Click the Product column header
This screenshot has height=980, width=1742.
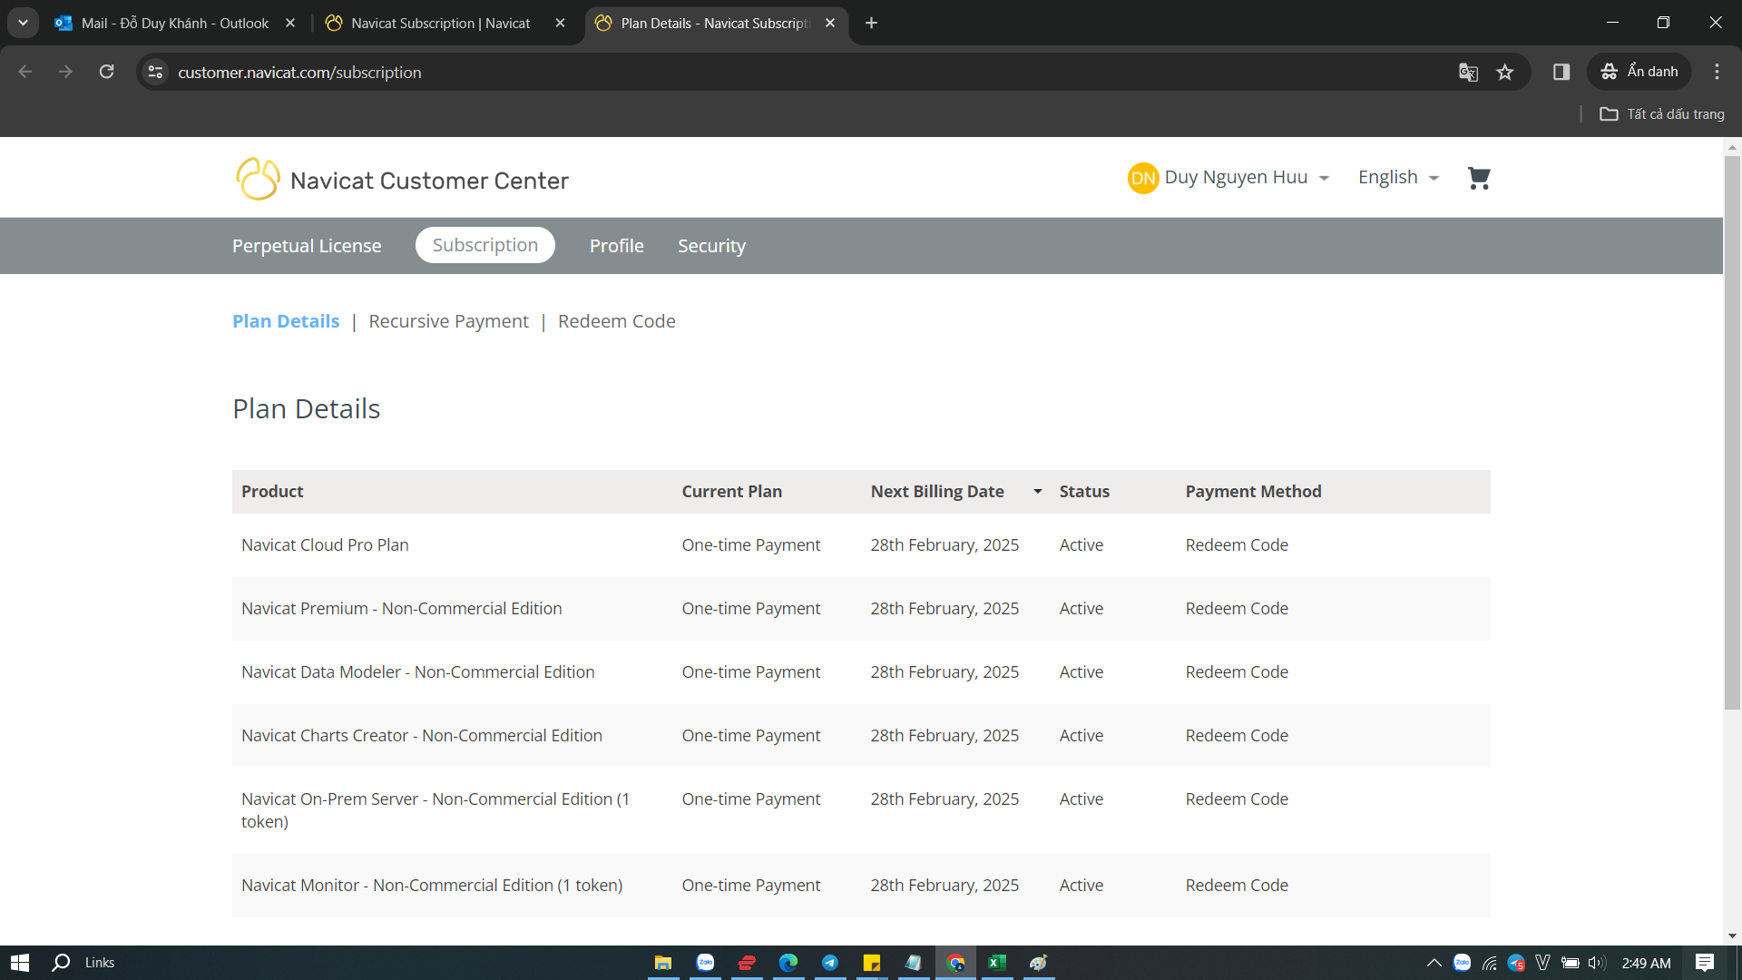272,491
